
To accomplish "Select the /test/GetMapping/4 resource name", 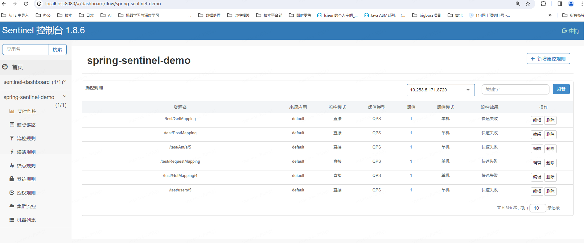I will (180, 175).
